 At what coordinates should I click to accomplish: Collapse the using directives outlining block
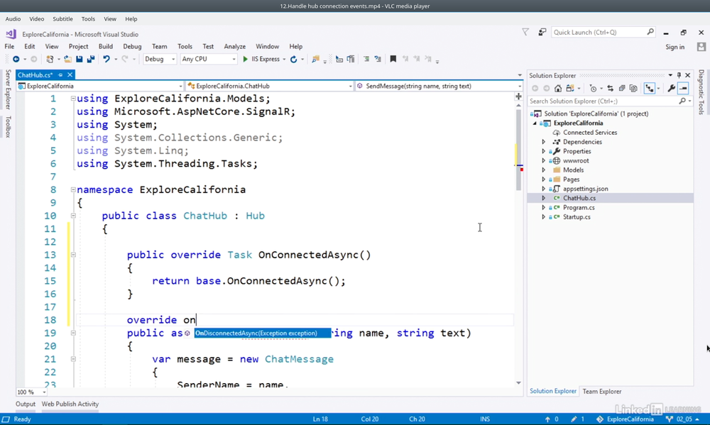(x=73, y=98)
